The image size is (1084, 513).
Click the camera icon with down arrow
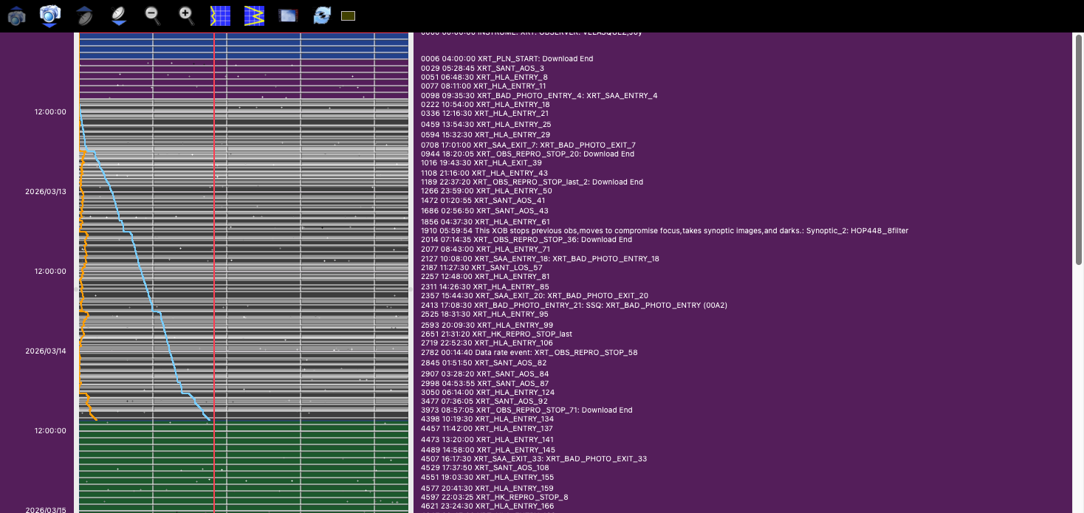click(49, 16)
